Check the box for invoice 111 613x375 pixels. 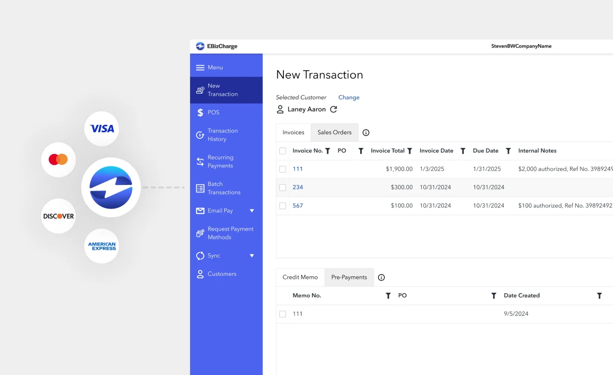(x=282, y=169)
